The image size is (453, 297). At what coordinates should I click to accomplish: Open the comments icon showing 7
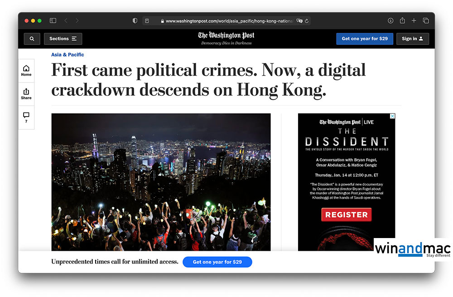point(26,117)
